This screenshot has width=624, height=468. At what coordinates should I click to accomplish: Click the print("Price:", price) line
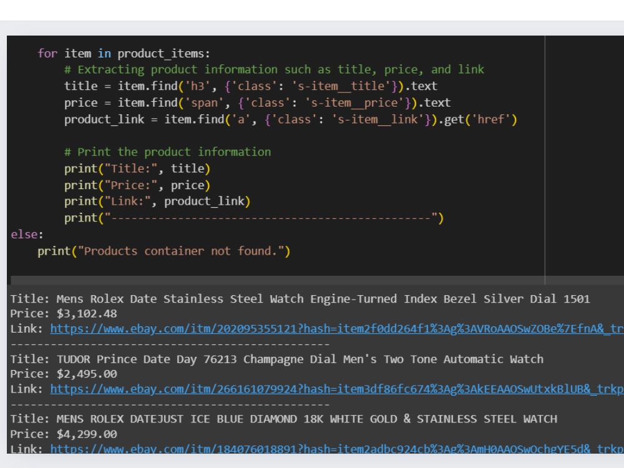click(137, 185)
